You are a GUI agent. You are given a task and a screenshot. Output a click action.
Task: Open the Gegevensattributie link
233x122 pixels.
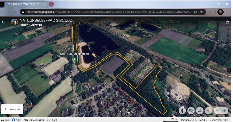coord(34,120)
